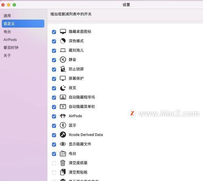Enable the 清空废纸篓 checkbox
Image resolution: width=203 pixels, height=181 pixels.
[54, 163]
